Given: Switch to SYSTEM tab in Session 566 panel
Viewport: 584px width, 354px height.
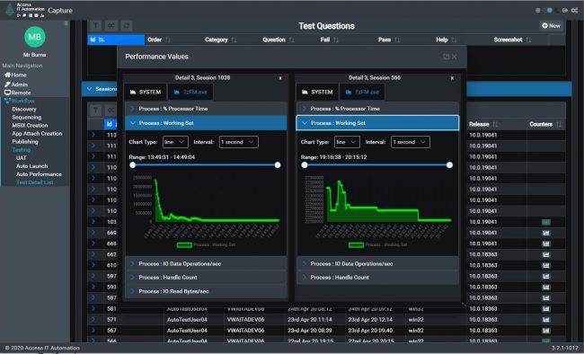Looking at the screenshot, I should [317, 92].
